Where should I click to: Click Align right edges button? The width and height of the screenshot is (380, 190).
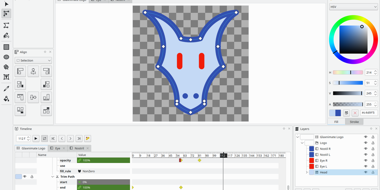[46, 71]
